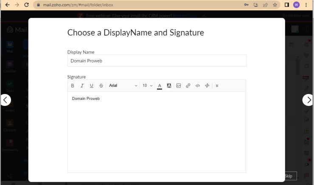The image size is (314, 185).
Task: Open the Contacts sidebar item
Action: [x=10, y=126]
